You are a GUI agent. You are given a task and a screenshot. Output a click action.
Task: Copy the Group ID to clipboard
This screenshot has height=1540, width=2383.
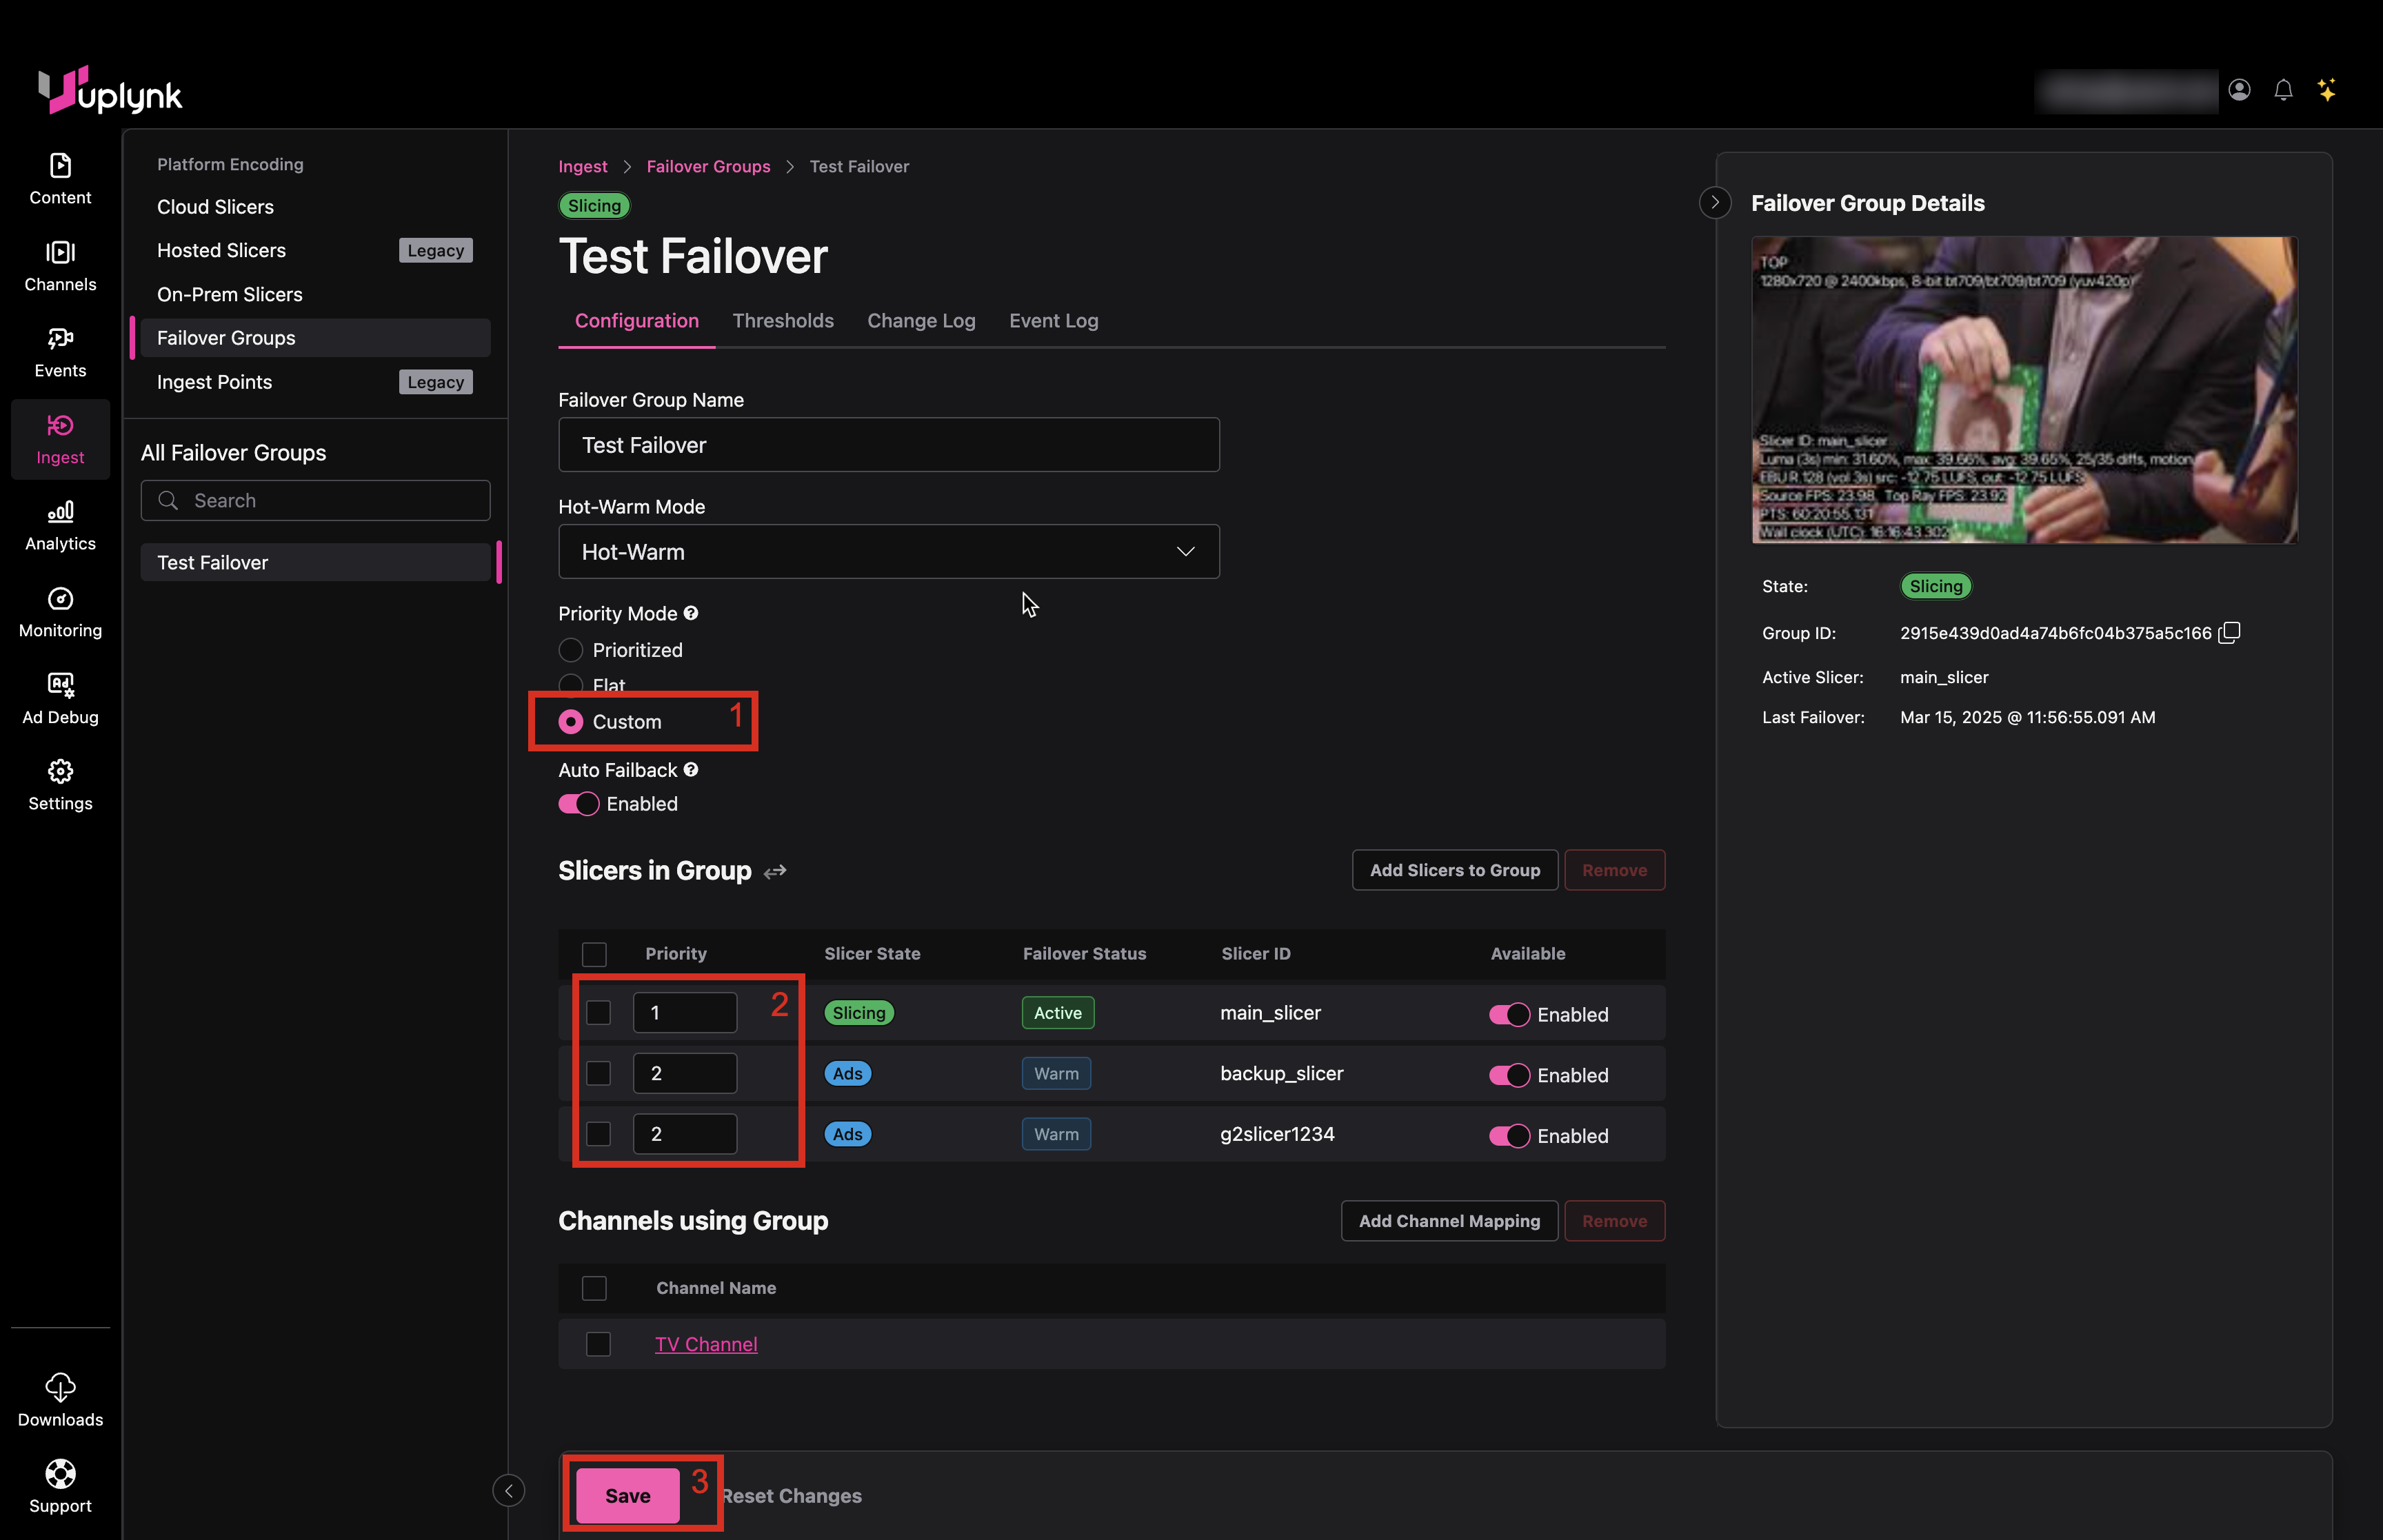point(2229,633)
